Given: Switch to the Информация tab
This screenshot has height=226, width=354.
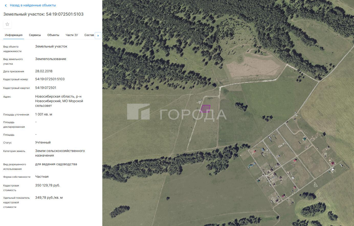Looking at the screenshot, I should [14, 35].
